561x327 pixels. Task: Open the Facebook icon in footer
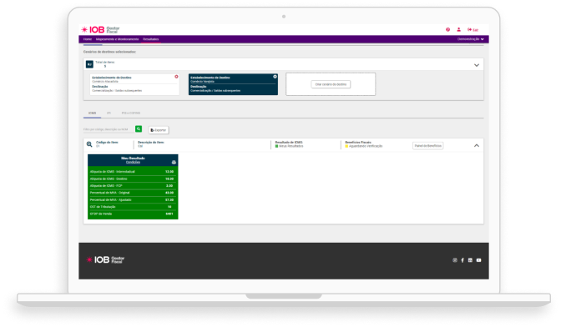(x=462, y=260)
